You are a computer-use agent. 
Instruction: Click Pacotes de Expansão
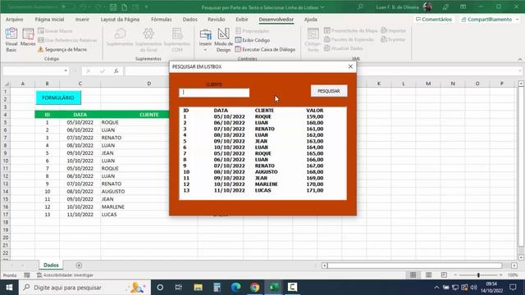(x=349, y=39)
